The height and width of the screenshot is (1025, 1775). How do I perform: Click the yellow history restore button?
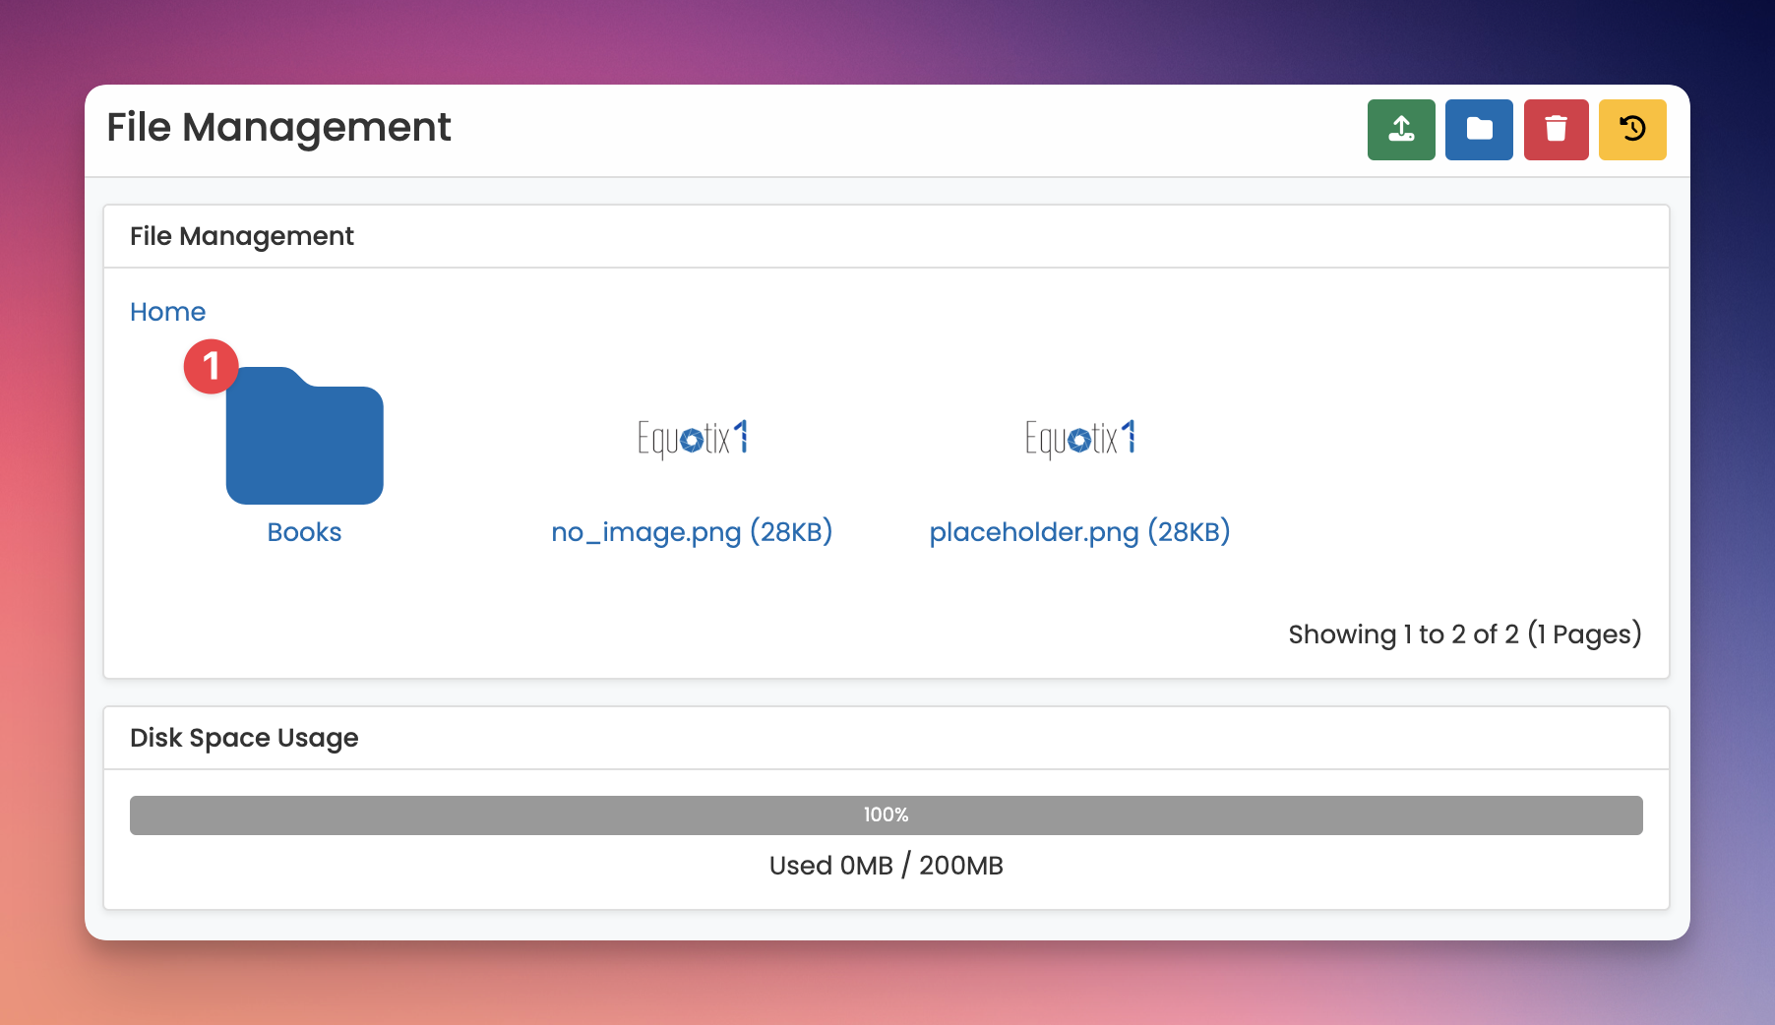coord(1632,130)
